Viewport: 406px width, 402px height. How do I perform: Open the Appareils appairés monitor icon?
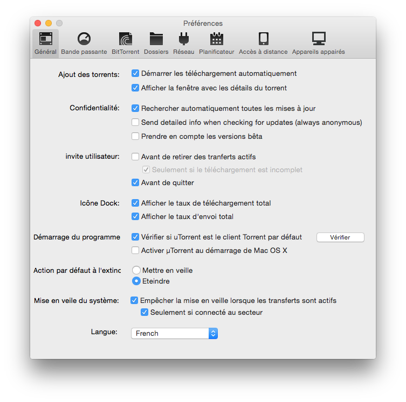319,39
